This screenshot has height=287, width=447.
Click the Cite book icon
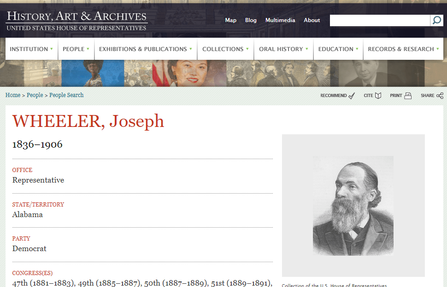[x=378, y=96]
